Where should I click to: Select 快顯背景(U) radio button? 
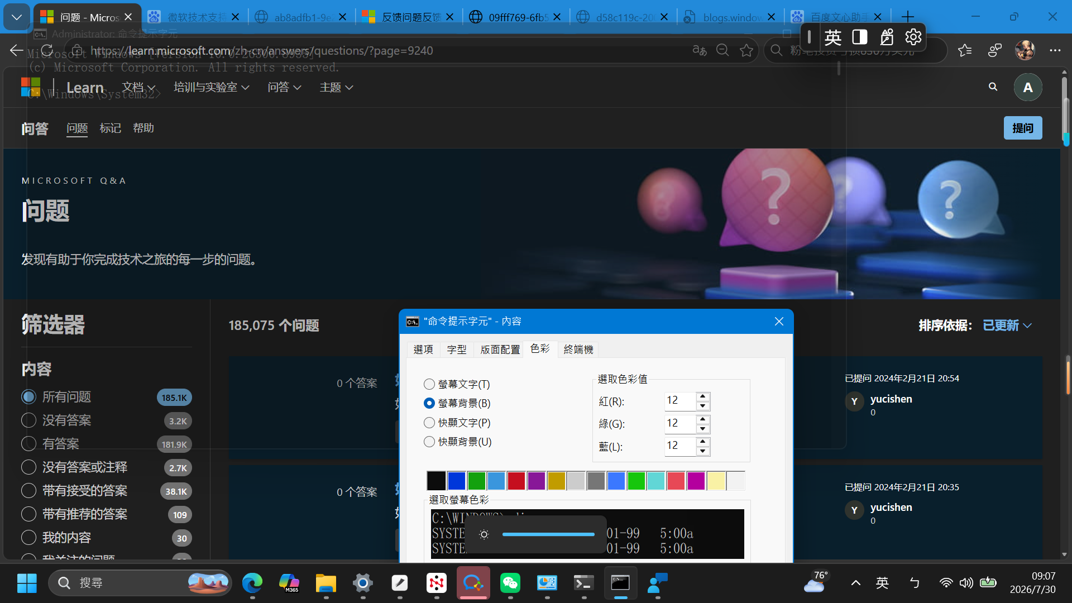pos(429,442)
